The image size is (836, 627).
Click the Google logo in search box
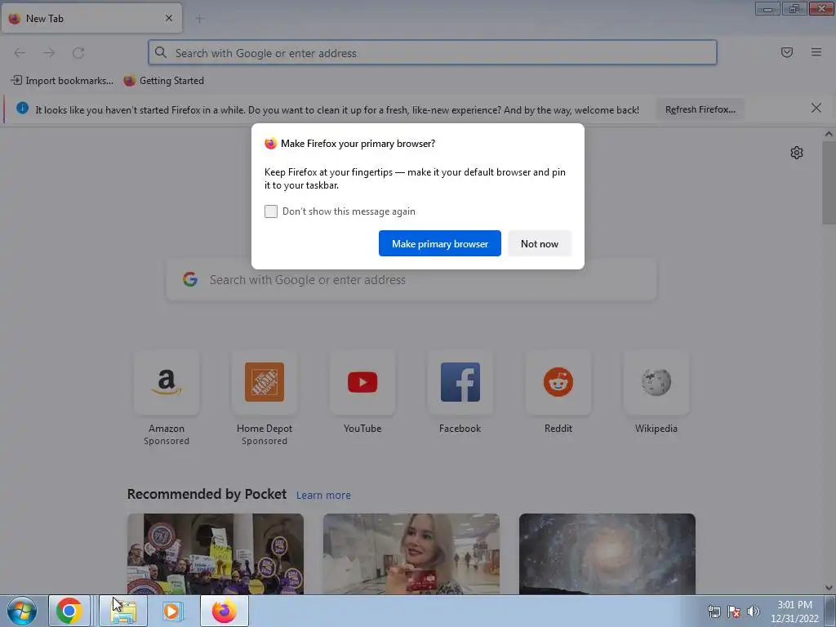(x=190, y=279)
